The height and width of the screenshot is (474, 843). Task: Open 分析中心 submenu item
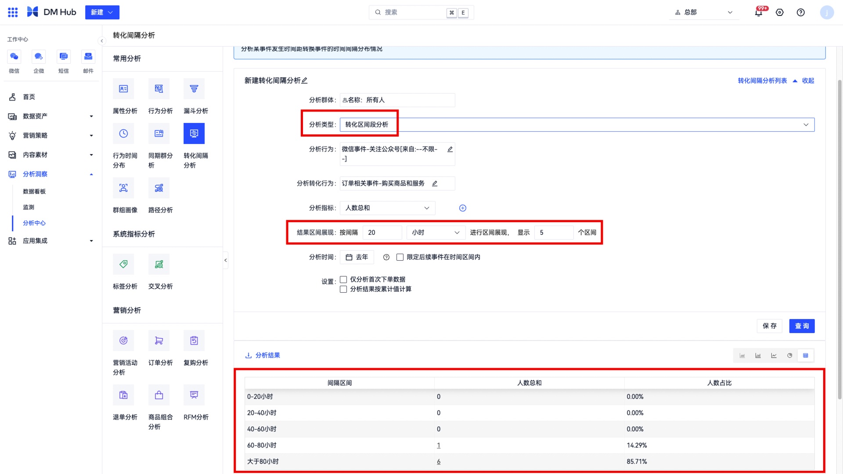[34, 223]
